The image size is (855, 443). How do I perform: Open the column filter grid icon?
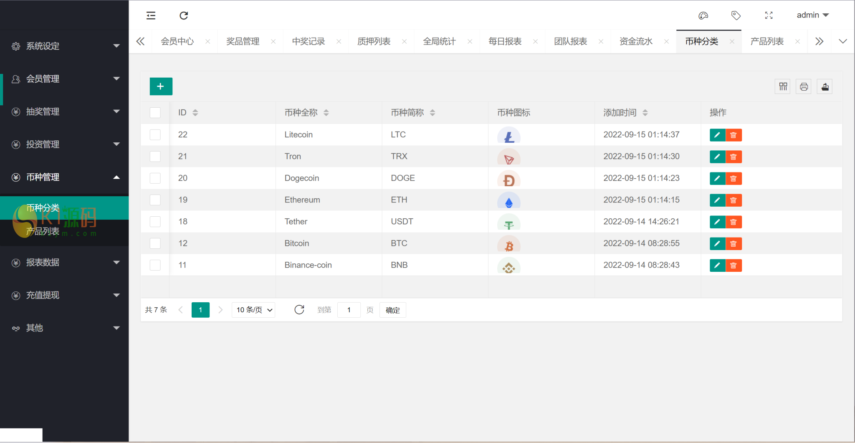click(783, 87)
